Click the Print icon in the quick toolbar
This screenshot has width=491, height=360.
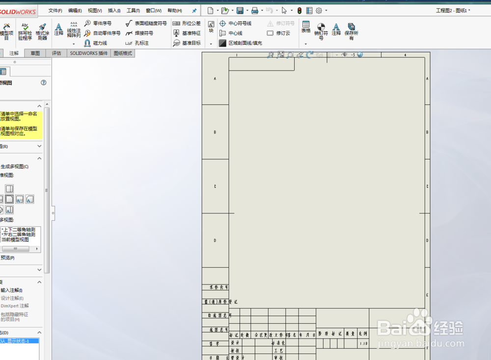pyautogui.click(x=255, y=11)
